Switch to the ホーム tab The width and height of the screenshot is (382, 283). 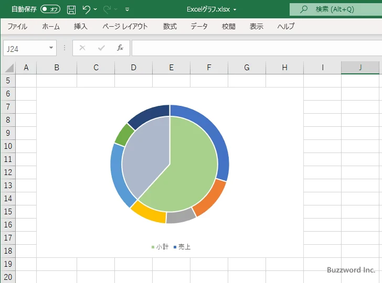click(x=51, y=26)
